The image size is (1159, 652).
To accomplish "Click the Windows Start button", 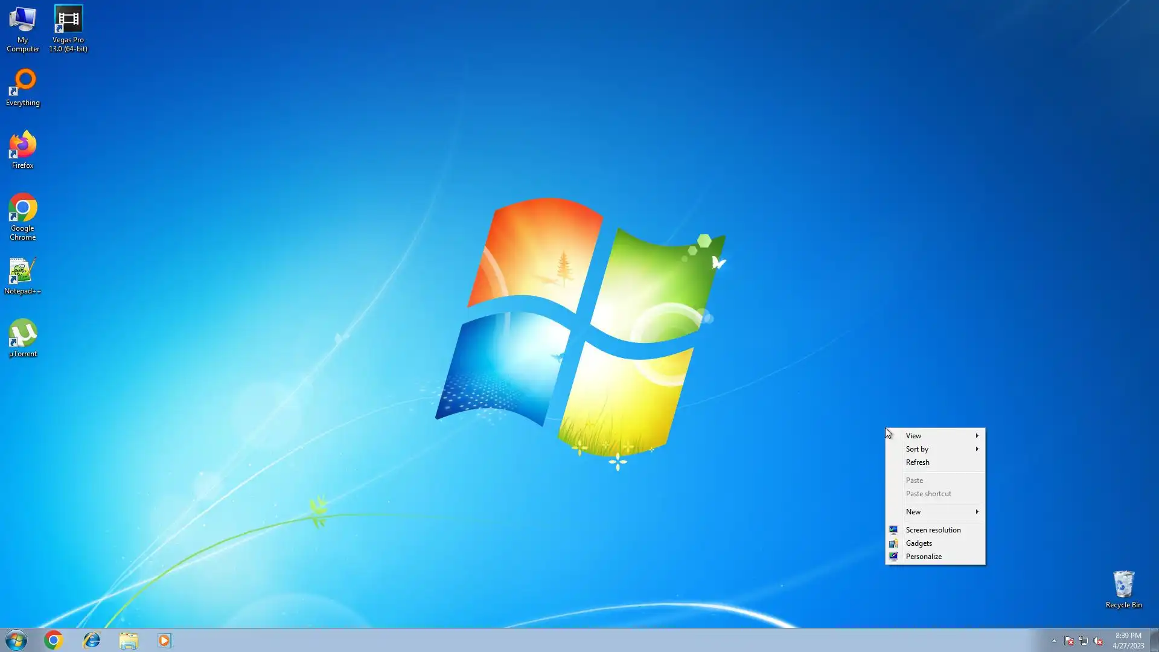I will point(16,640).
